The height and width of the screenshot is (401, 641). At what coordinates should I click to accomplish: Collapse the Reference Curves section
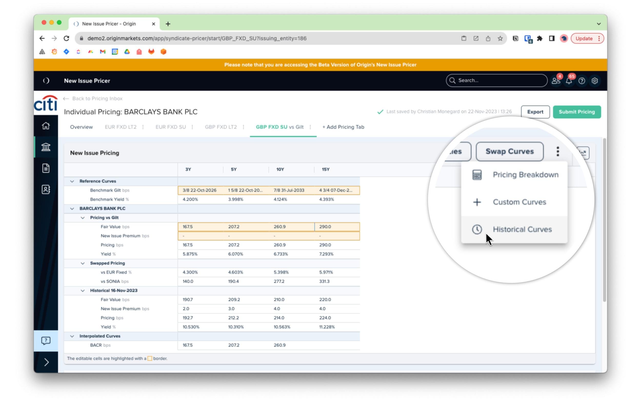pyautogui.click(x=72, y=181)
